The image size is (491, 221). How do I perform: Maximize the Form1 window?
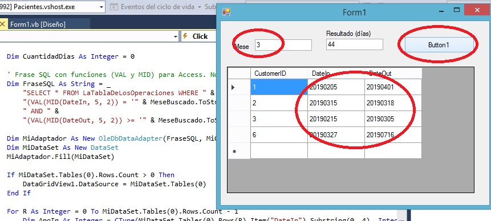[x=457, y=10]
